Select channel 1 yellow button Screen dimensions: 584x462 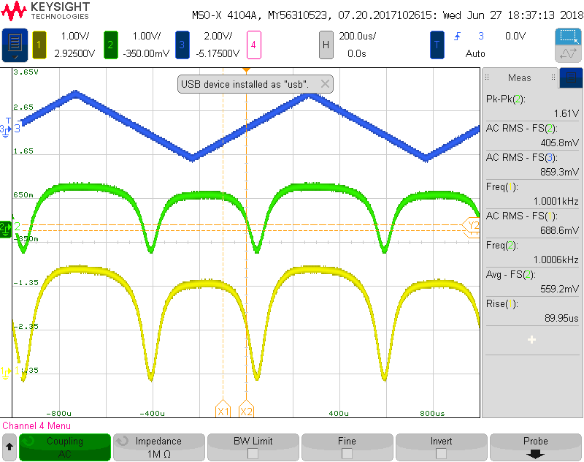coord(39,45)
